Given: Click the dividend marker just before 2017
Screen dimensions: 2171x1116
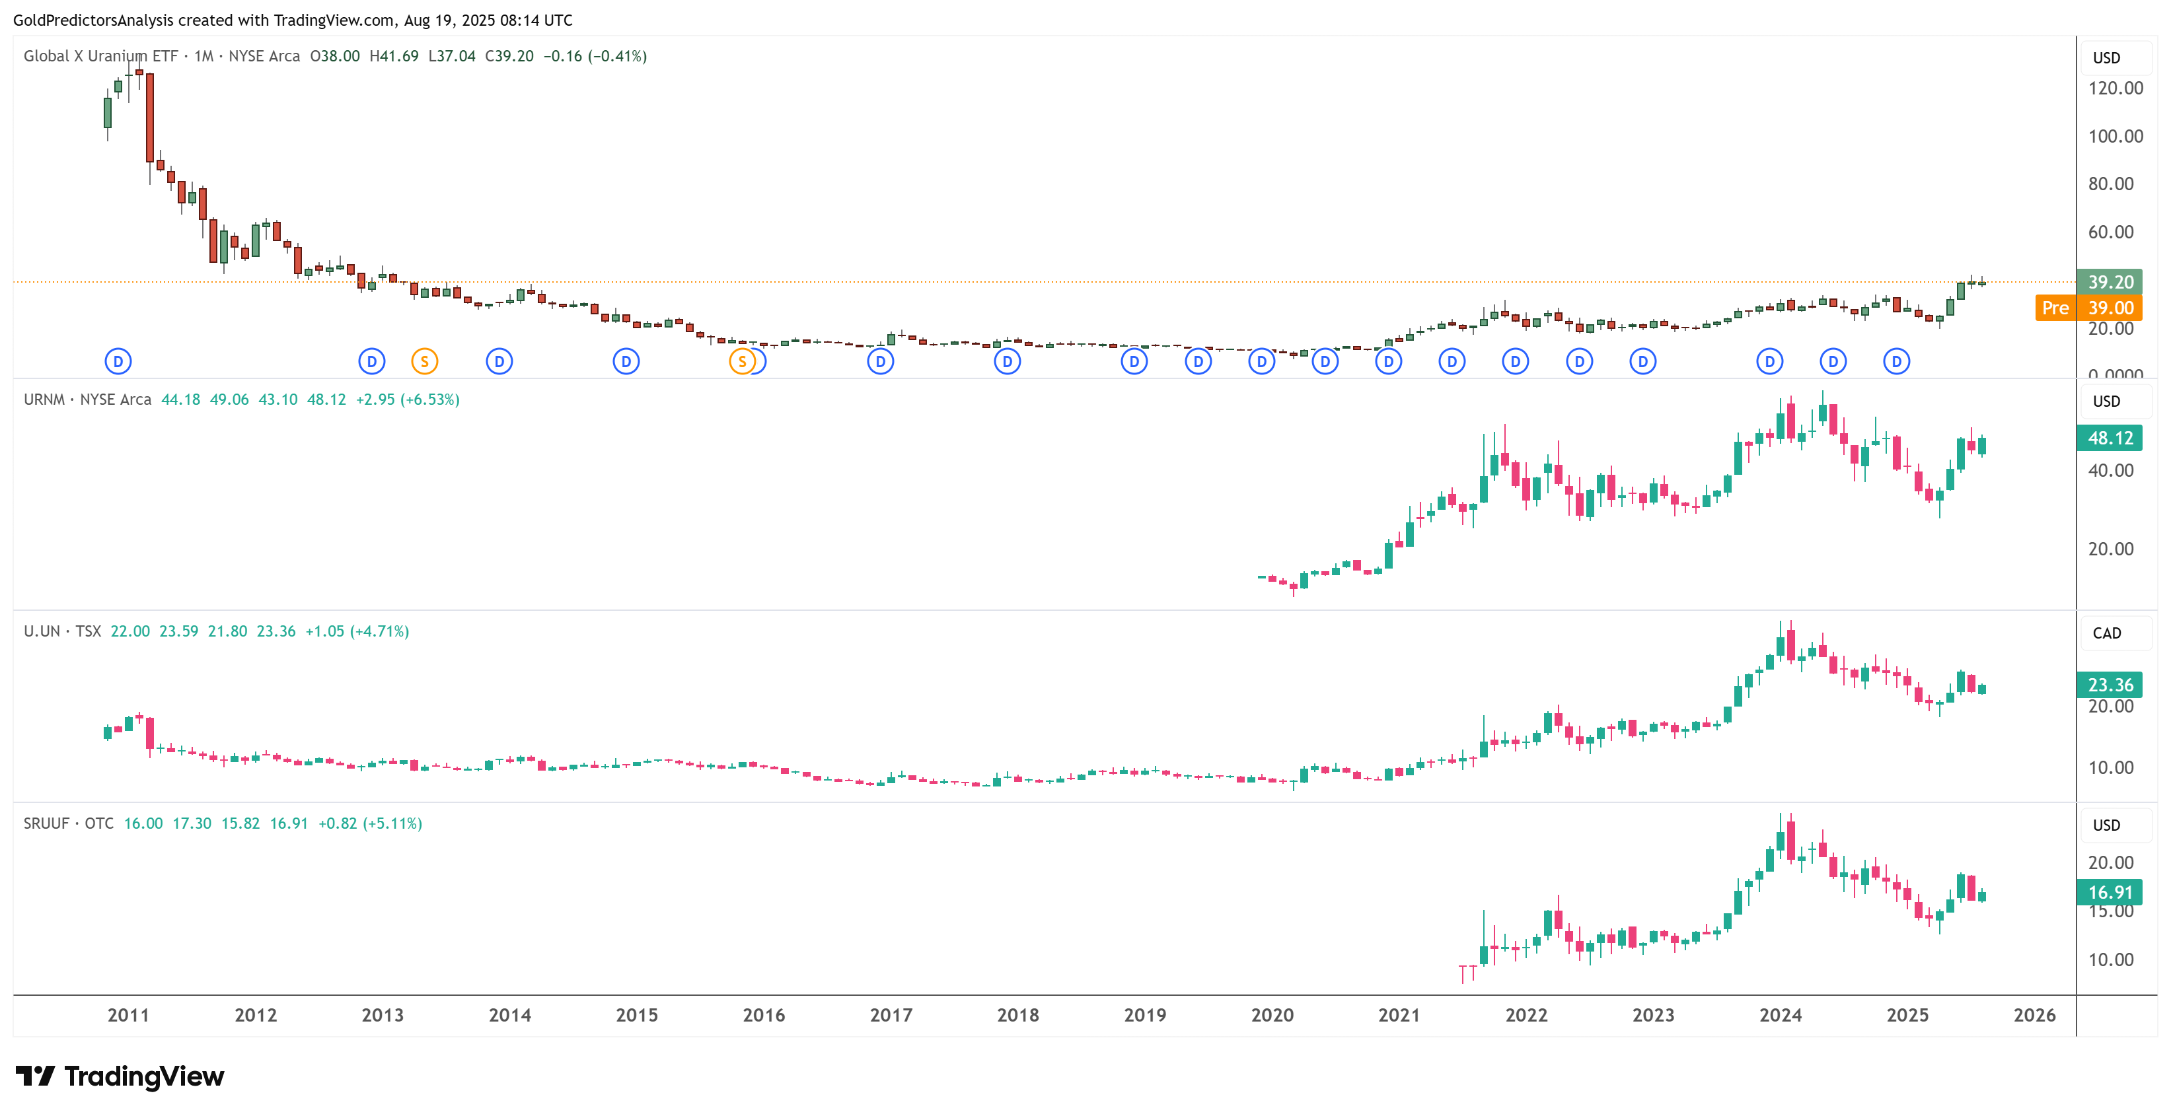Looking at the screenshot, I should click(x=880, y=361).
